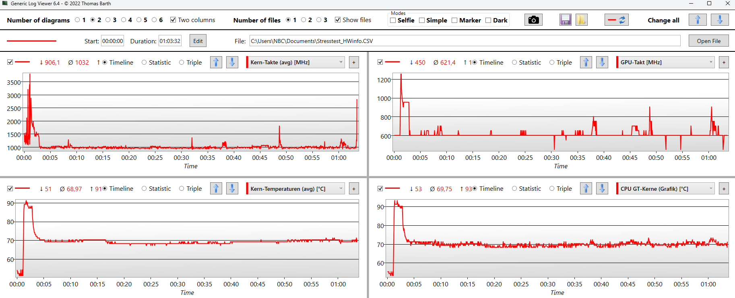Click the red line refresh icon
The height and width of the screenshot is (298, 735).
click(616, 20)
